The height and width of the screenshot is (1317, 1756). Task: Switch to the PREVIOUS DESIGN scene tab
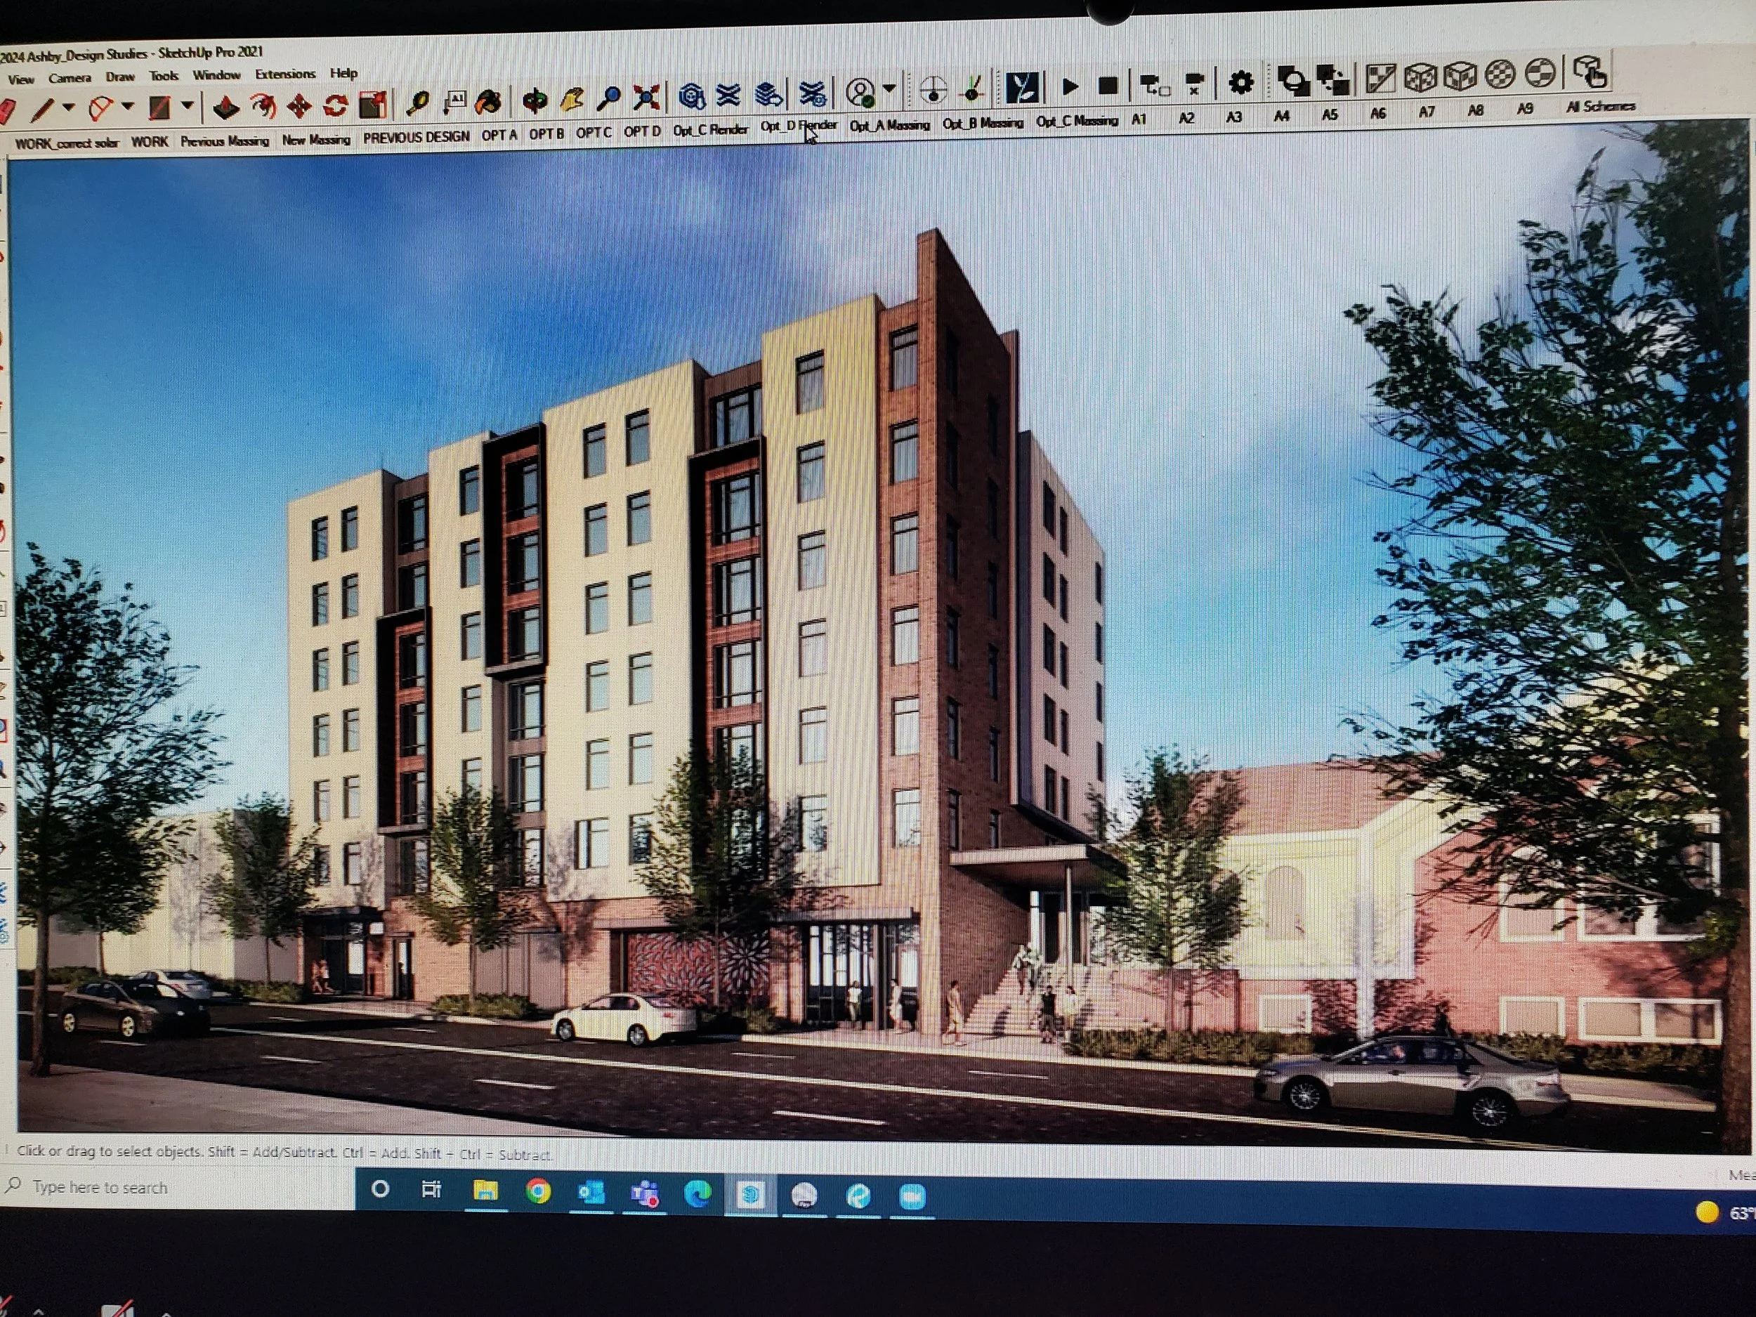417,138
